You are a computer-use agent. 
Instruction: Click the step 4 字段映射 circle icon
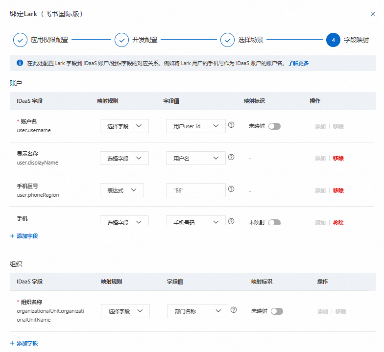(x=333, y=40)
